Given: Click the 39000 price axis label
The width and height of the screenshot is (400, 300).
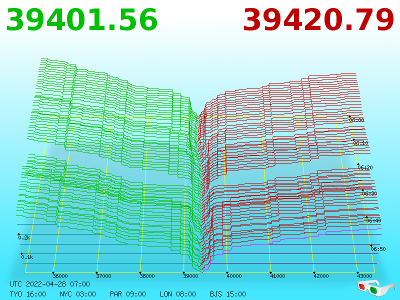Looking at the screenshot, I should 190,276.
